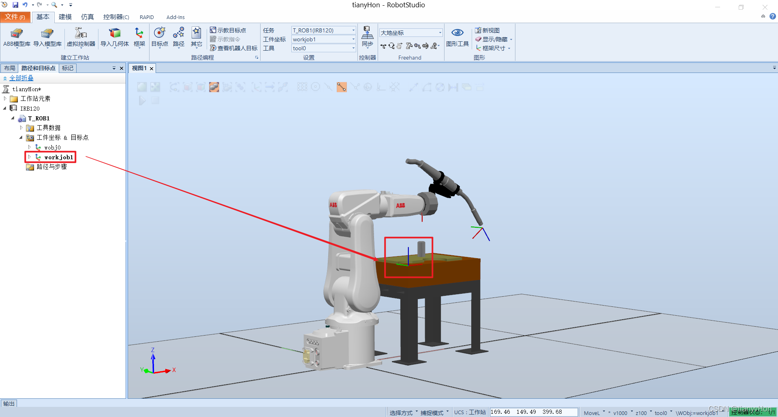This screenshot has height=417, width=778.
Task: Open Selection Mode (选择方式) in status bar
Action: (x=404, y=413)
